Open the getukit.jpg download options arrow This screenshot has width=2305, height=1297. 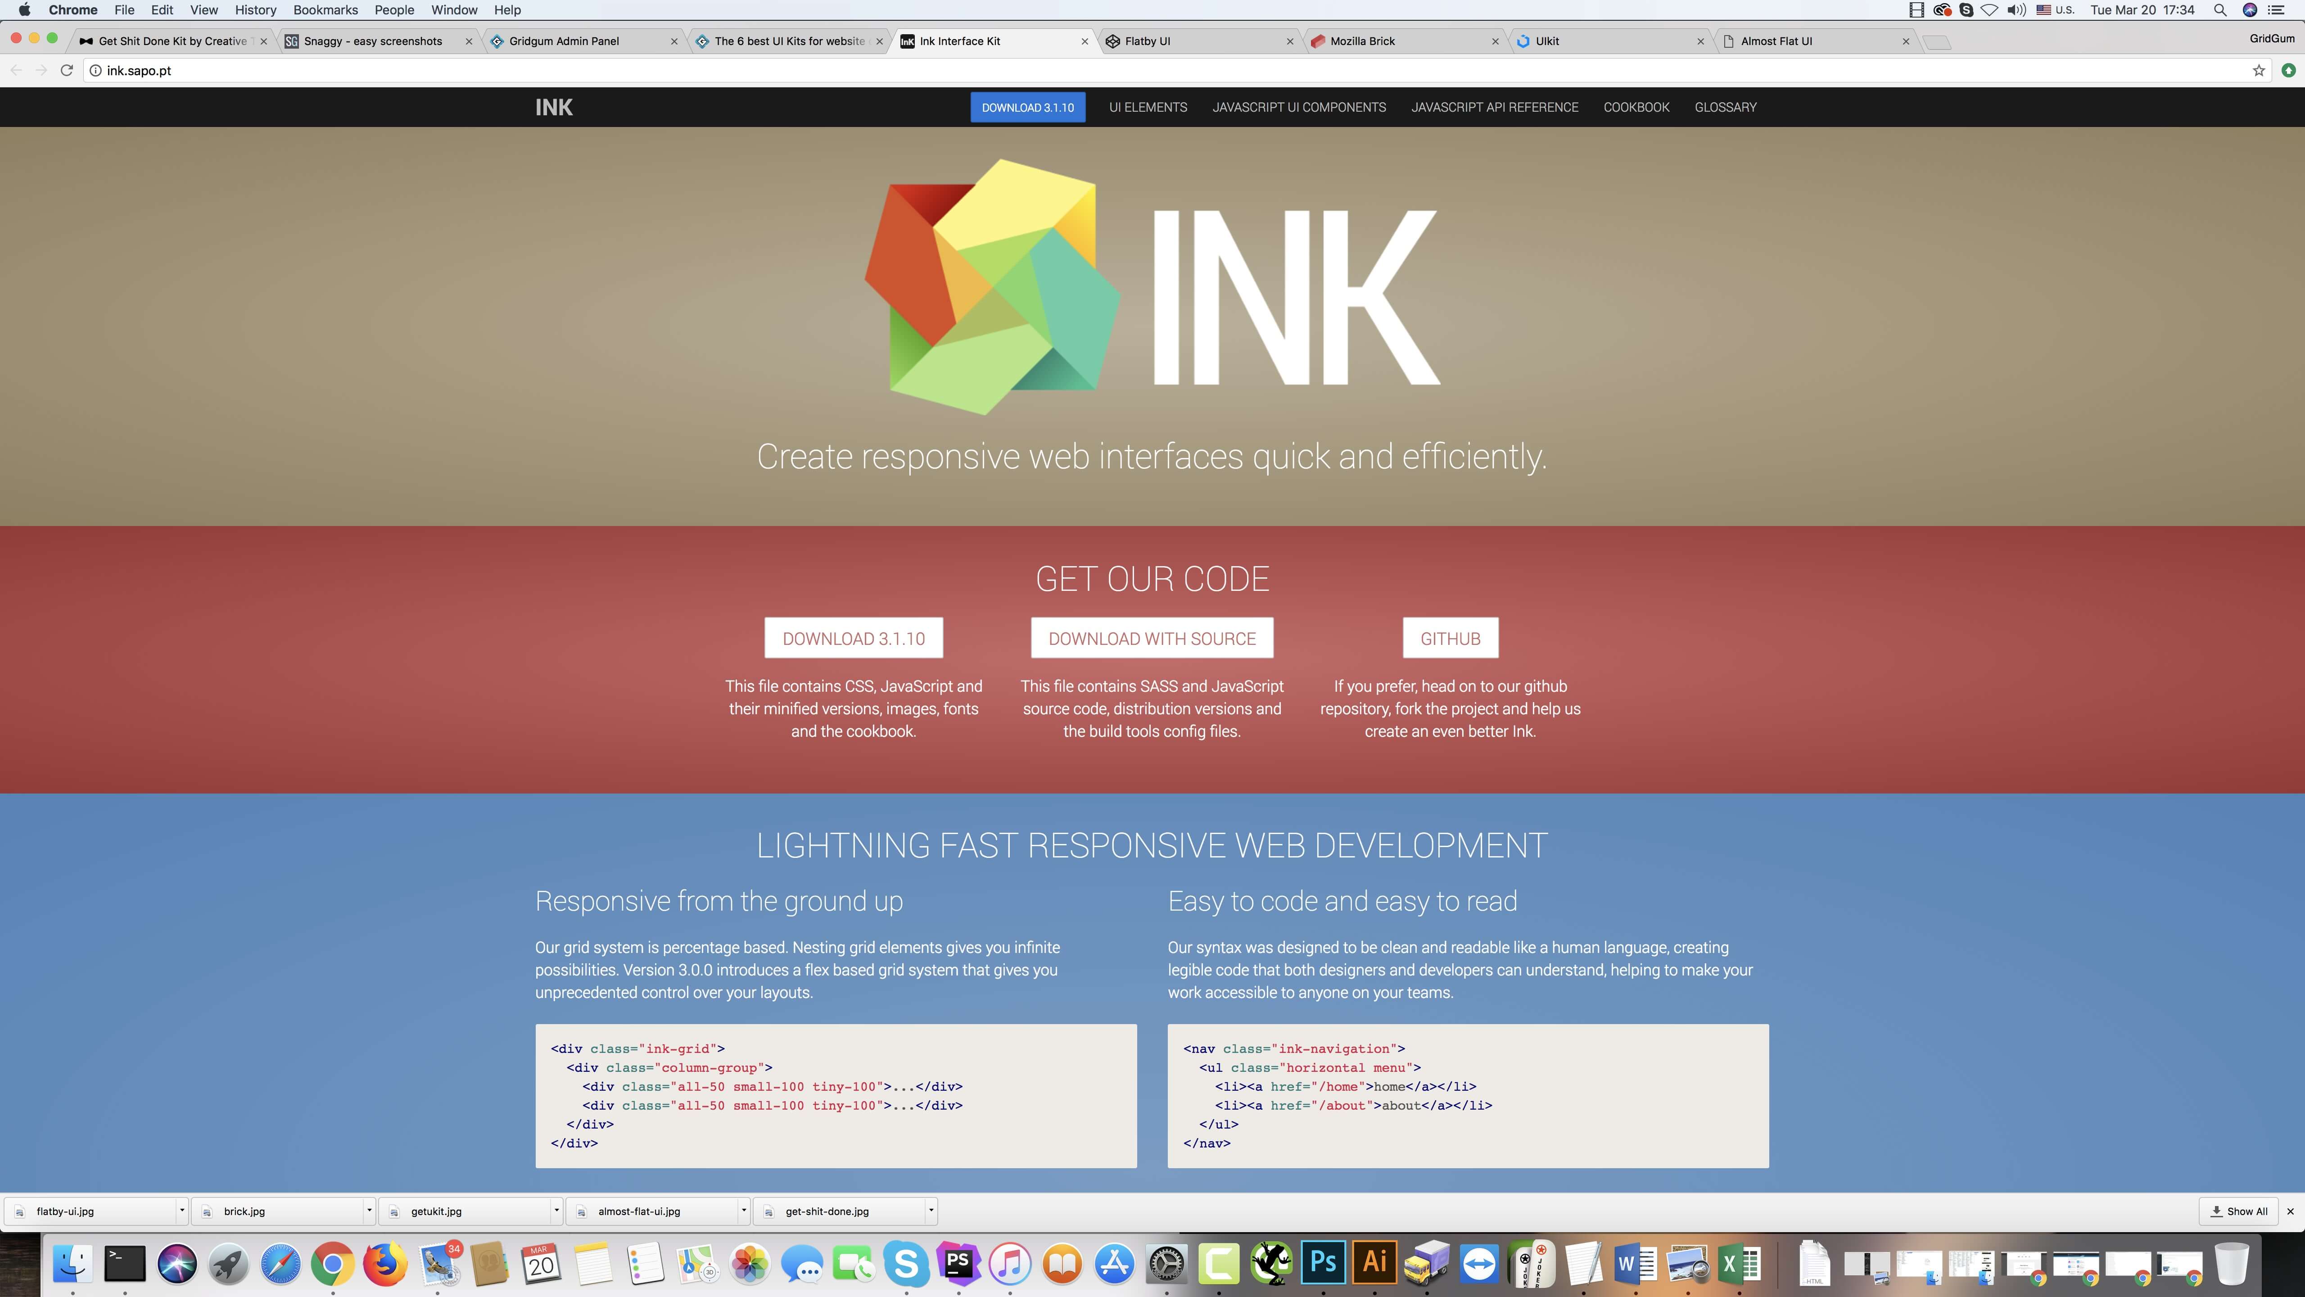(556, 1211)
